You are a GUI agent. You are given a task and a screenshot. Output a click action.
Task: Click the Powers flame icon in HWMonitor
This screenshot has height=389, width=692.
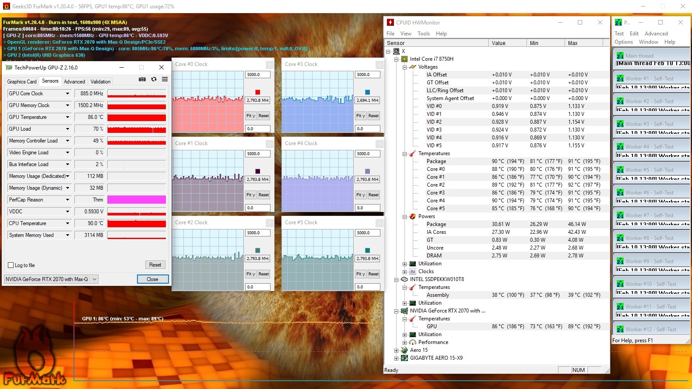coord(413,216)
